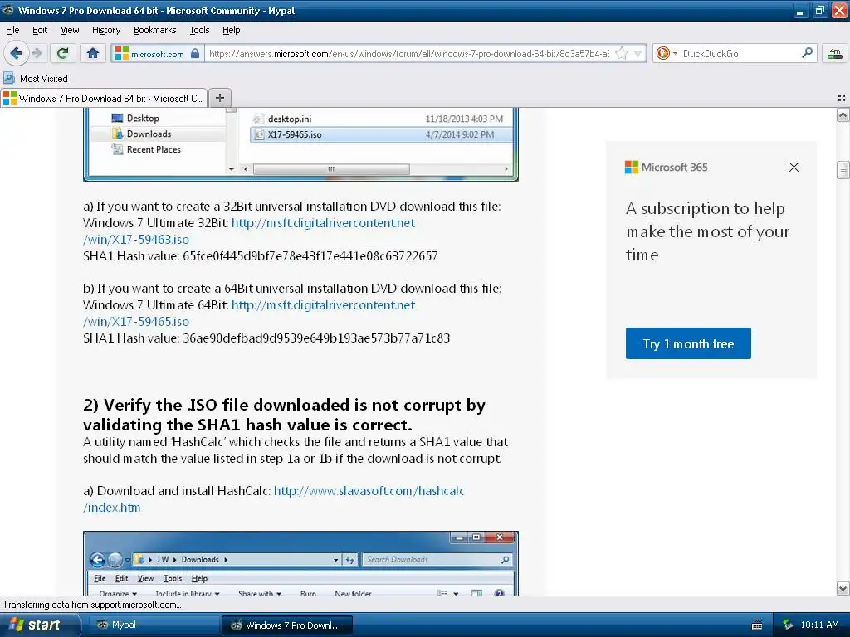
Task: Open the History menu
Action: [106, 30]
